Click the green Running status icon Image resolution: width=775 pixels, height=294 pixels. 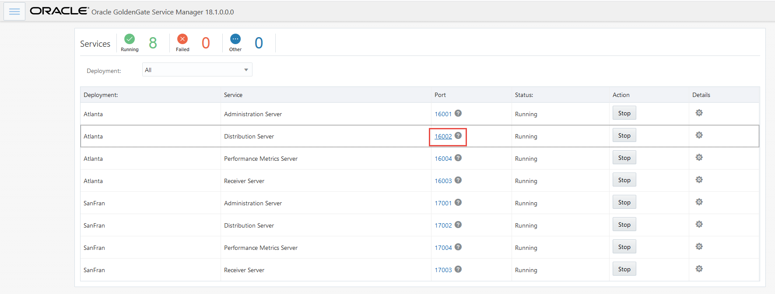[x=130, y=39]
